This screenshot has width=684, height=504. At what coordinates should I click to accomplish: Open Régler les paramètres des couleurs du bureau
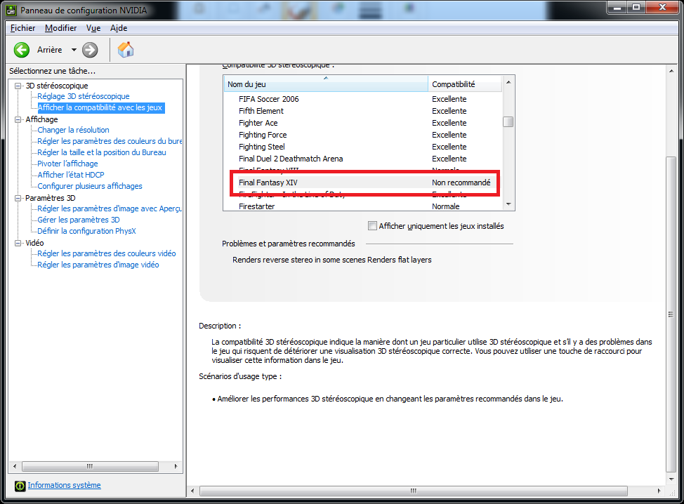pos(110,141)
